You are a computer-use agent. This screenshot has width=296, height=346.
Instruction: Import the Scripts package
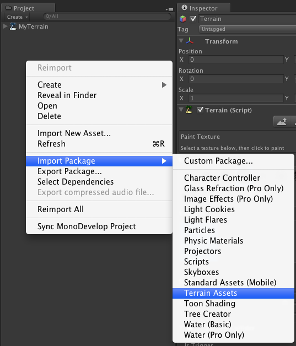(x=233, y=262)
